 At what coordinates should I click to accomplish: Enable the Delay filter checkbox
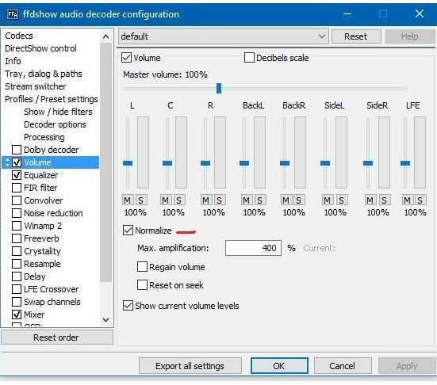point(17,276)
